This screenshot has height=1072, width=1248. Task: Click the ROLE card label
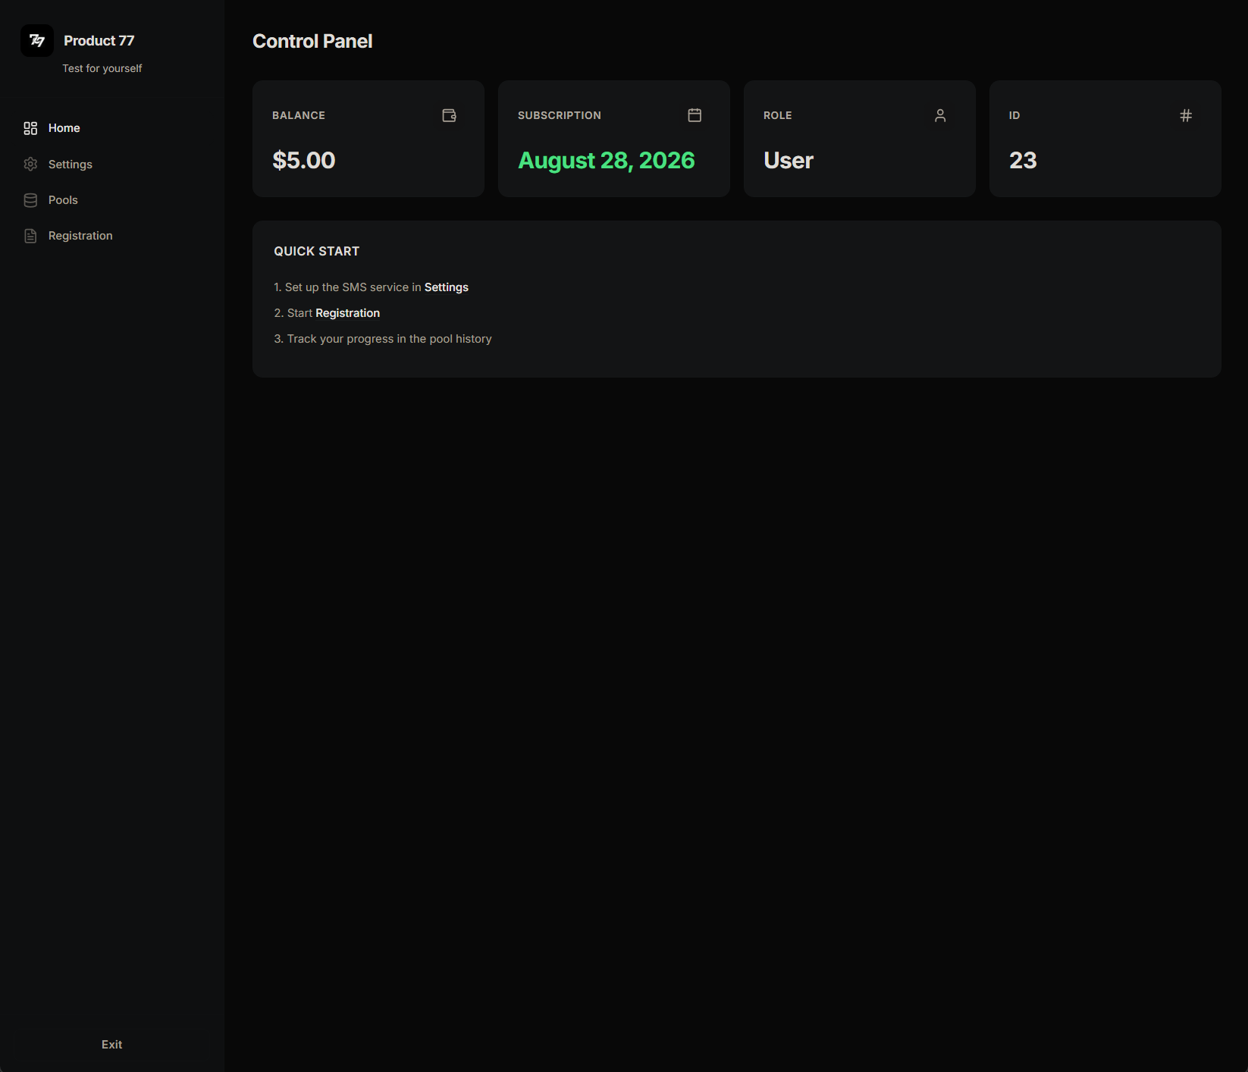(778, 115)
